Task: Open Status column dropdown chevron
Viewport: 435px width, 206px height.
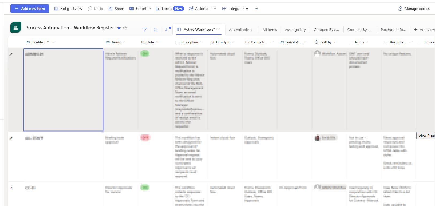Action: 159,42
